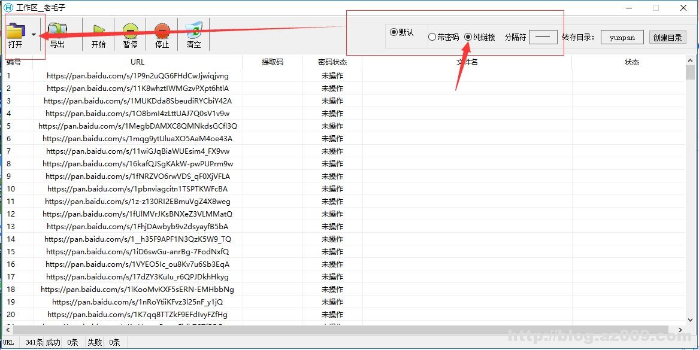Viewport: 699px width, 350px height.
Task: Click the 密码状态 column header
Action: (332, 62)
